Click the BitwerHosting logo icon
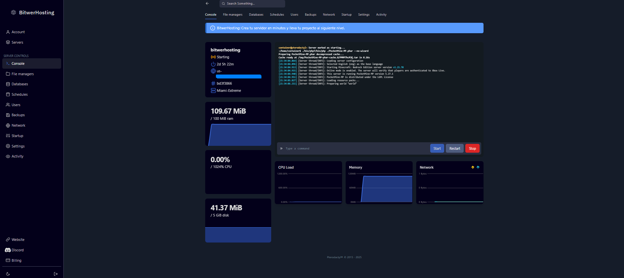Viewport: 624px width, 278px height. [13, 12]
